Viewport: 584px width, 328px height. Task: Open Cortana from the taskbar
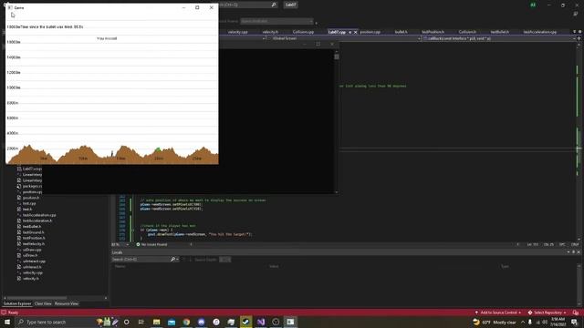point(126,322)
